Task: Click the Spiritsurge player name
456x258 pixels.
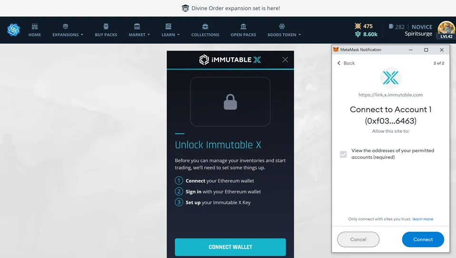Action: [418, 34]
